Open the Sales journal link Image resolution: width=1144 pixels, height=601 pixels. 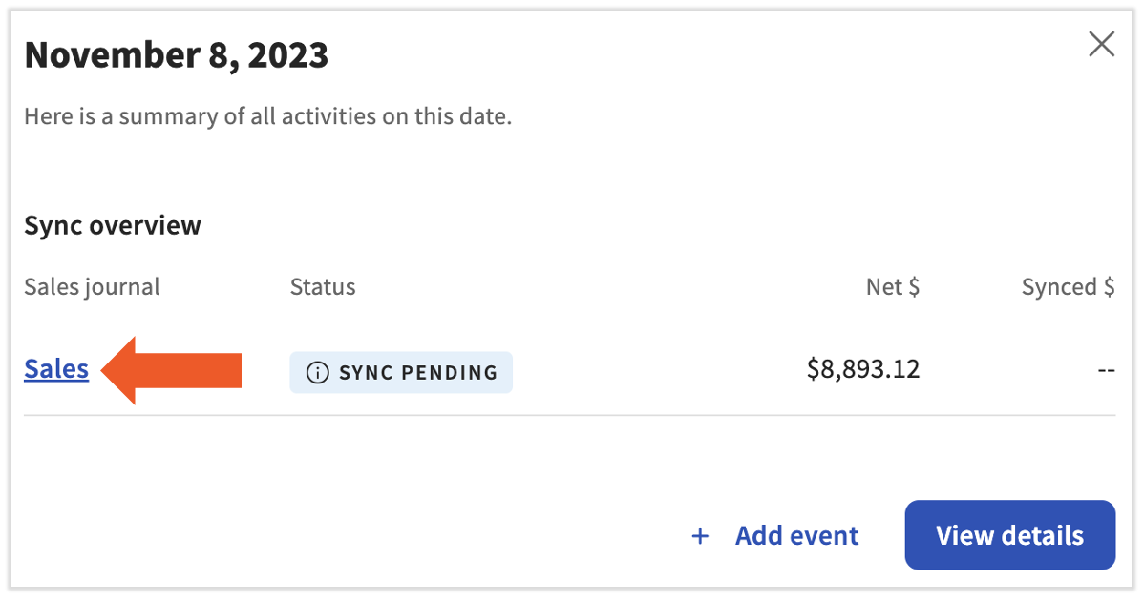(56, 369)
